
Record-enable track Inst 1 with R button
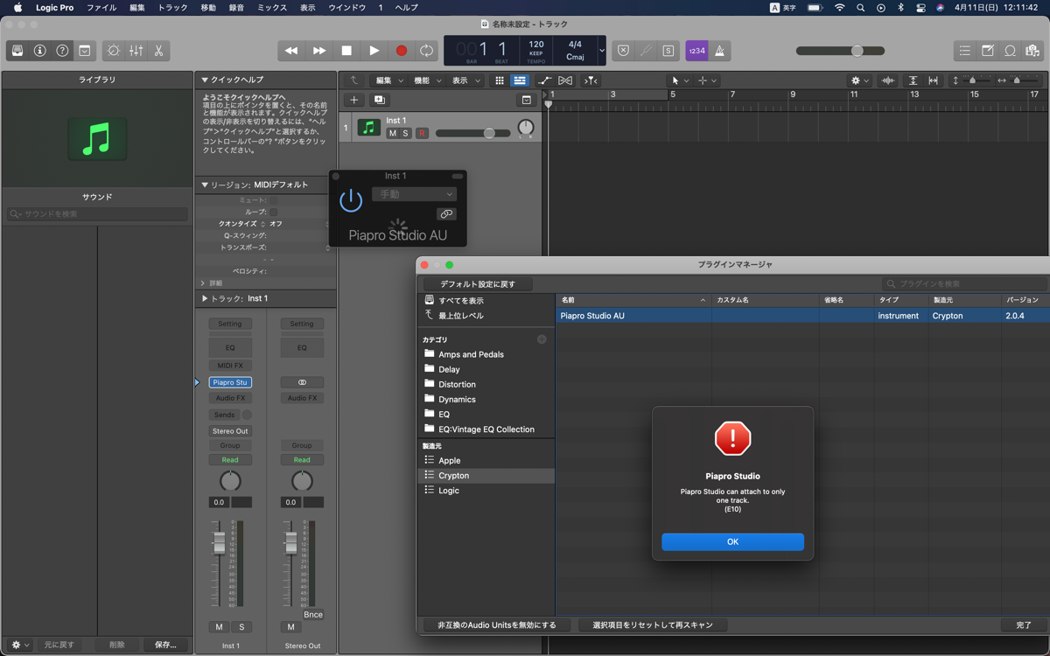422,133
